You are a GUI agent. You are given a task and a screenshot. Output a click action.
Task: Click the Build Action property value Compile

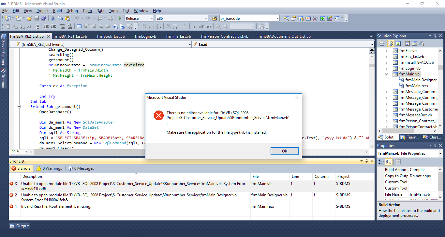pyautogui.click(x=417, y=170)
